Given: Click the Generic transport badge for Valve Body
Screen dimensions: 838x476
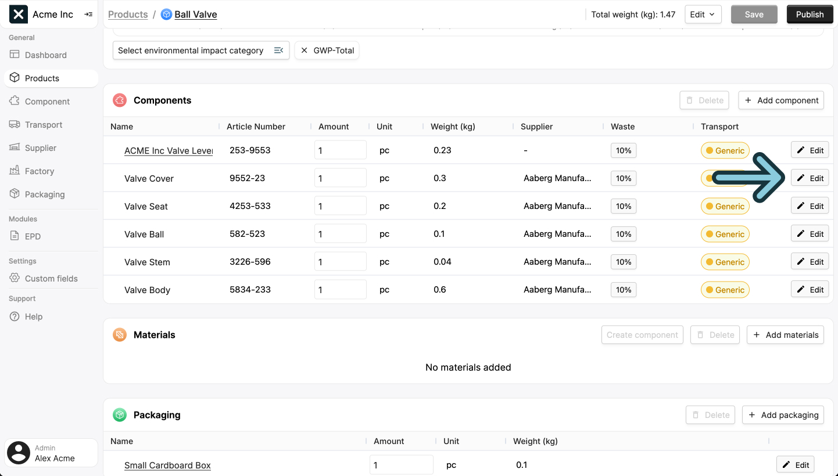Looking at the screenshot, I should (725, 290).
